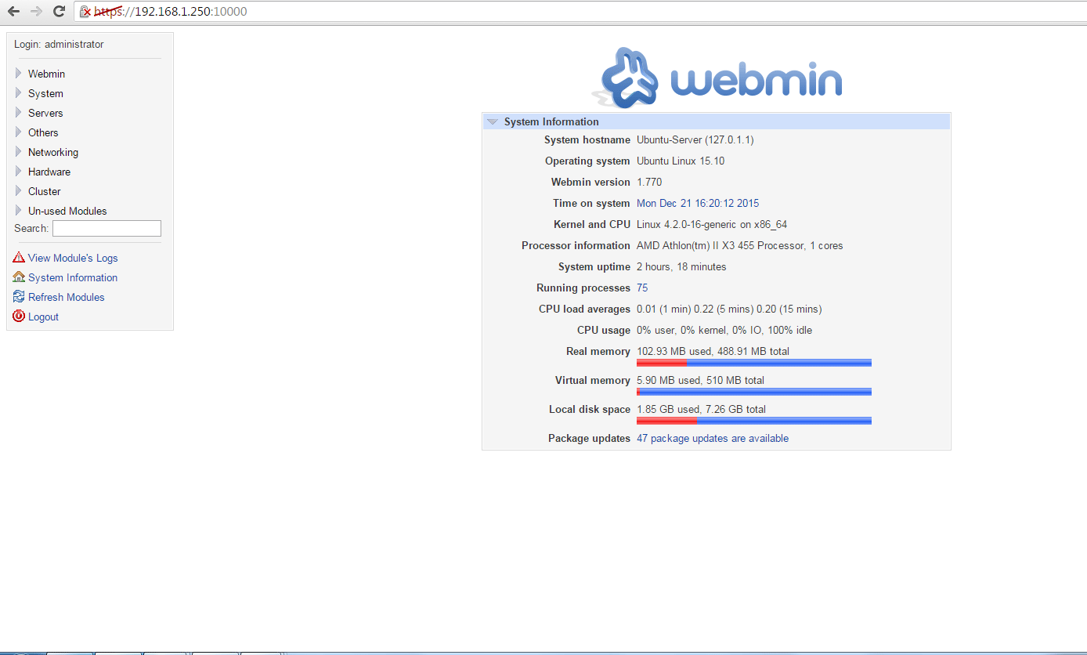Open the Networking menu category
The image size is (1087, 655).
(53, 152)
